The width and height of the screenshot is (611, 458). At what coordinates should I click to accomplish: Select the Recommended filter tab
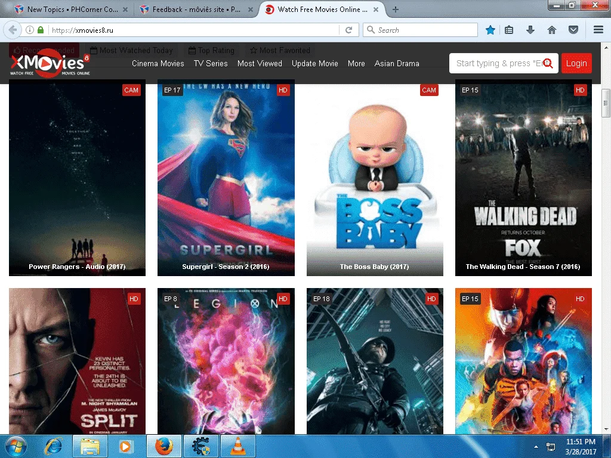(44, 50)
